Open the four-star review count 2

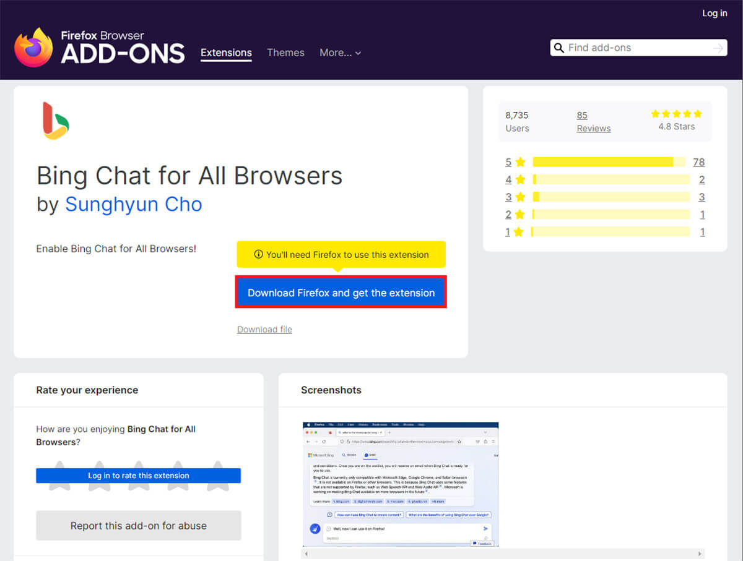click(702, 179)
